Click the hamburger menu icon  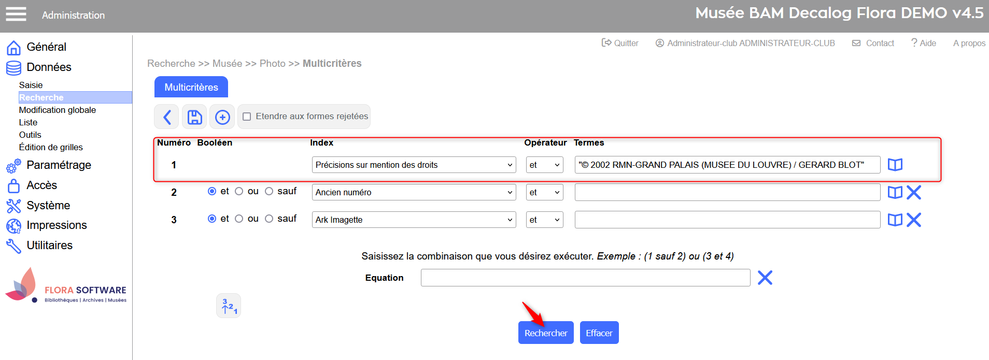click(16, 14)
